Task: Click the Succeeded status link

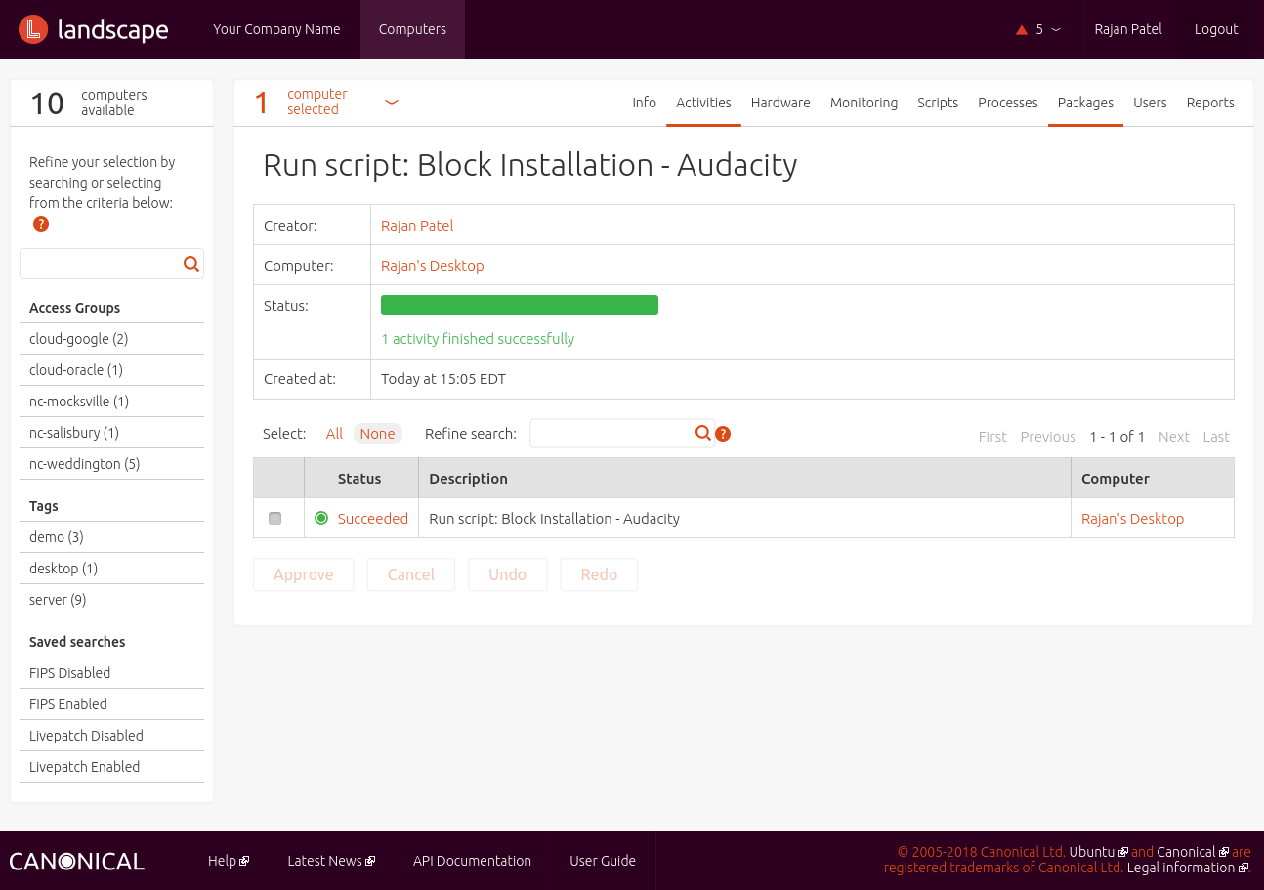Action: click(373, 518)
